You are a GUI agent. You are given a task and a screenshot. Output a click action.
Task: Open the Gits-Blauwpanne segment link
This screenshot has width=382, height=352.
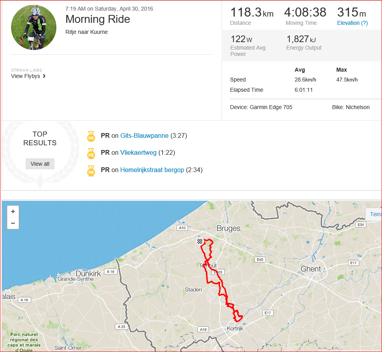pyautogui.click(x=144, y=136)
